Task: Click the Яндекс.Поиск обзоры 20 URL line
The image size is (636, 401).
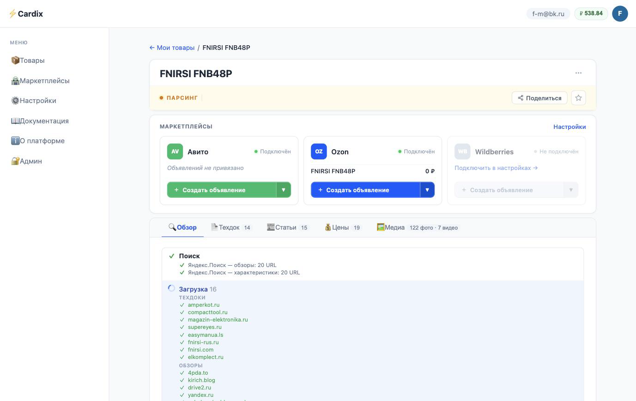Action: (x=232, y=265)
